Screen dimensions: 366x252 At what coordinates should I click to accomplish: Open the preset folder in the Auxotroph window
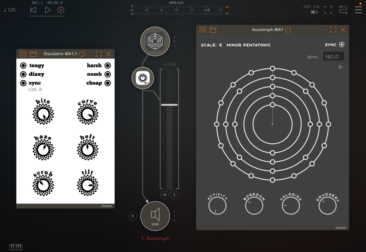coord(213,30)
